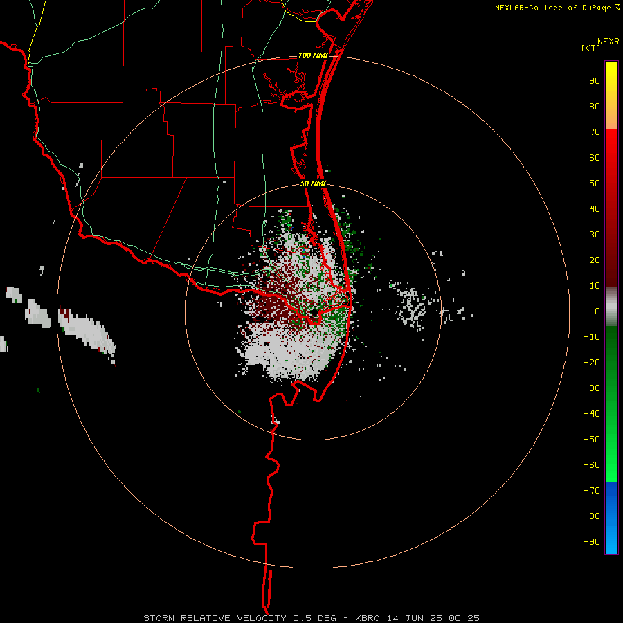Click the -30 value on the velocity scale
623x623 pixels.
pos(592,388)
